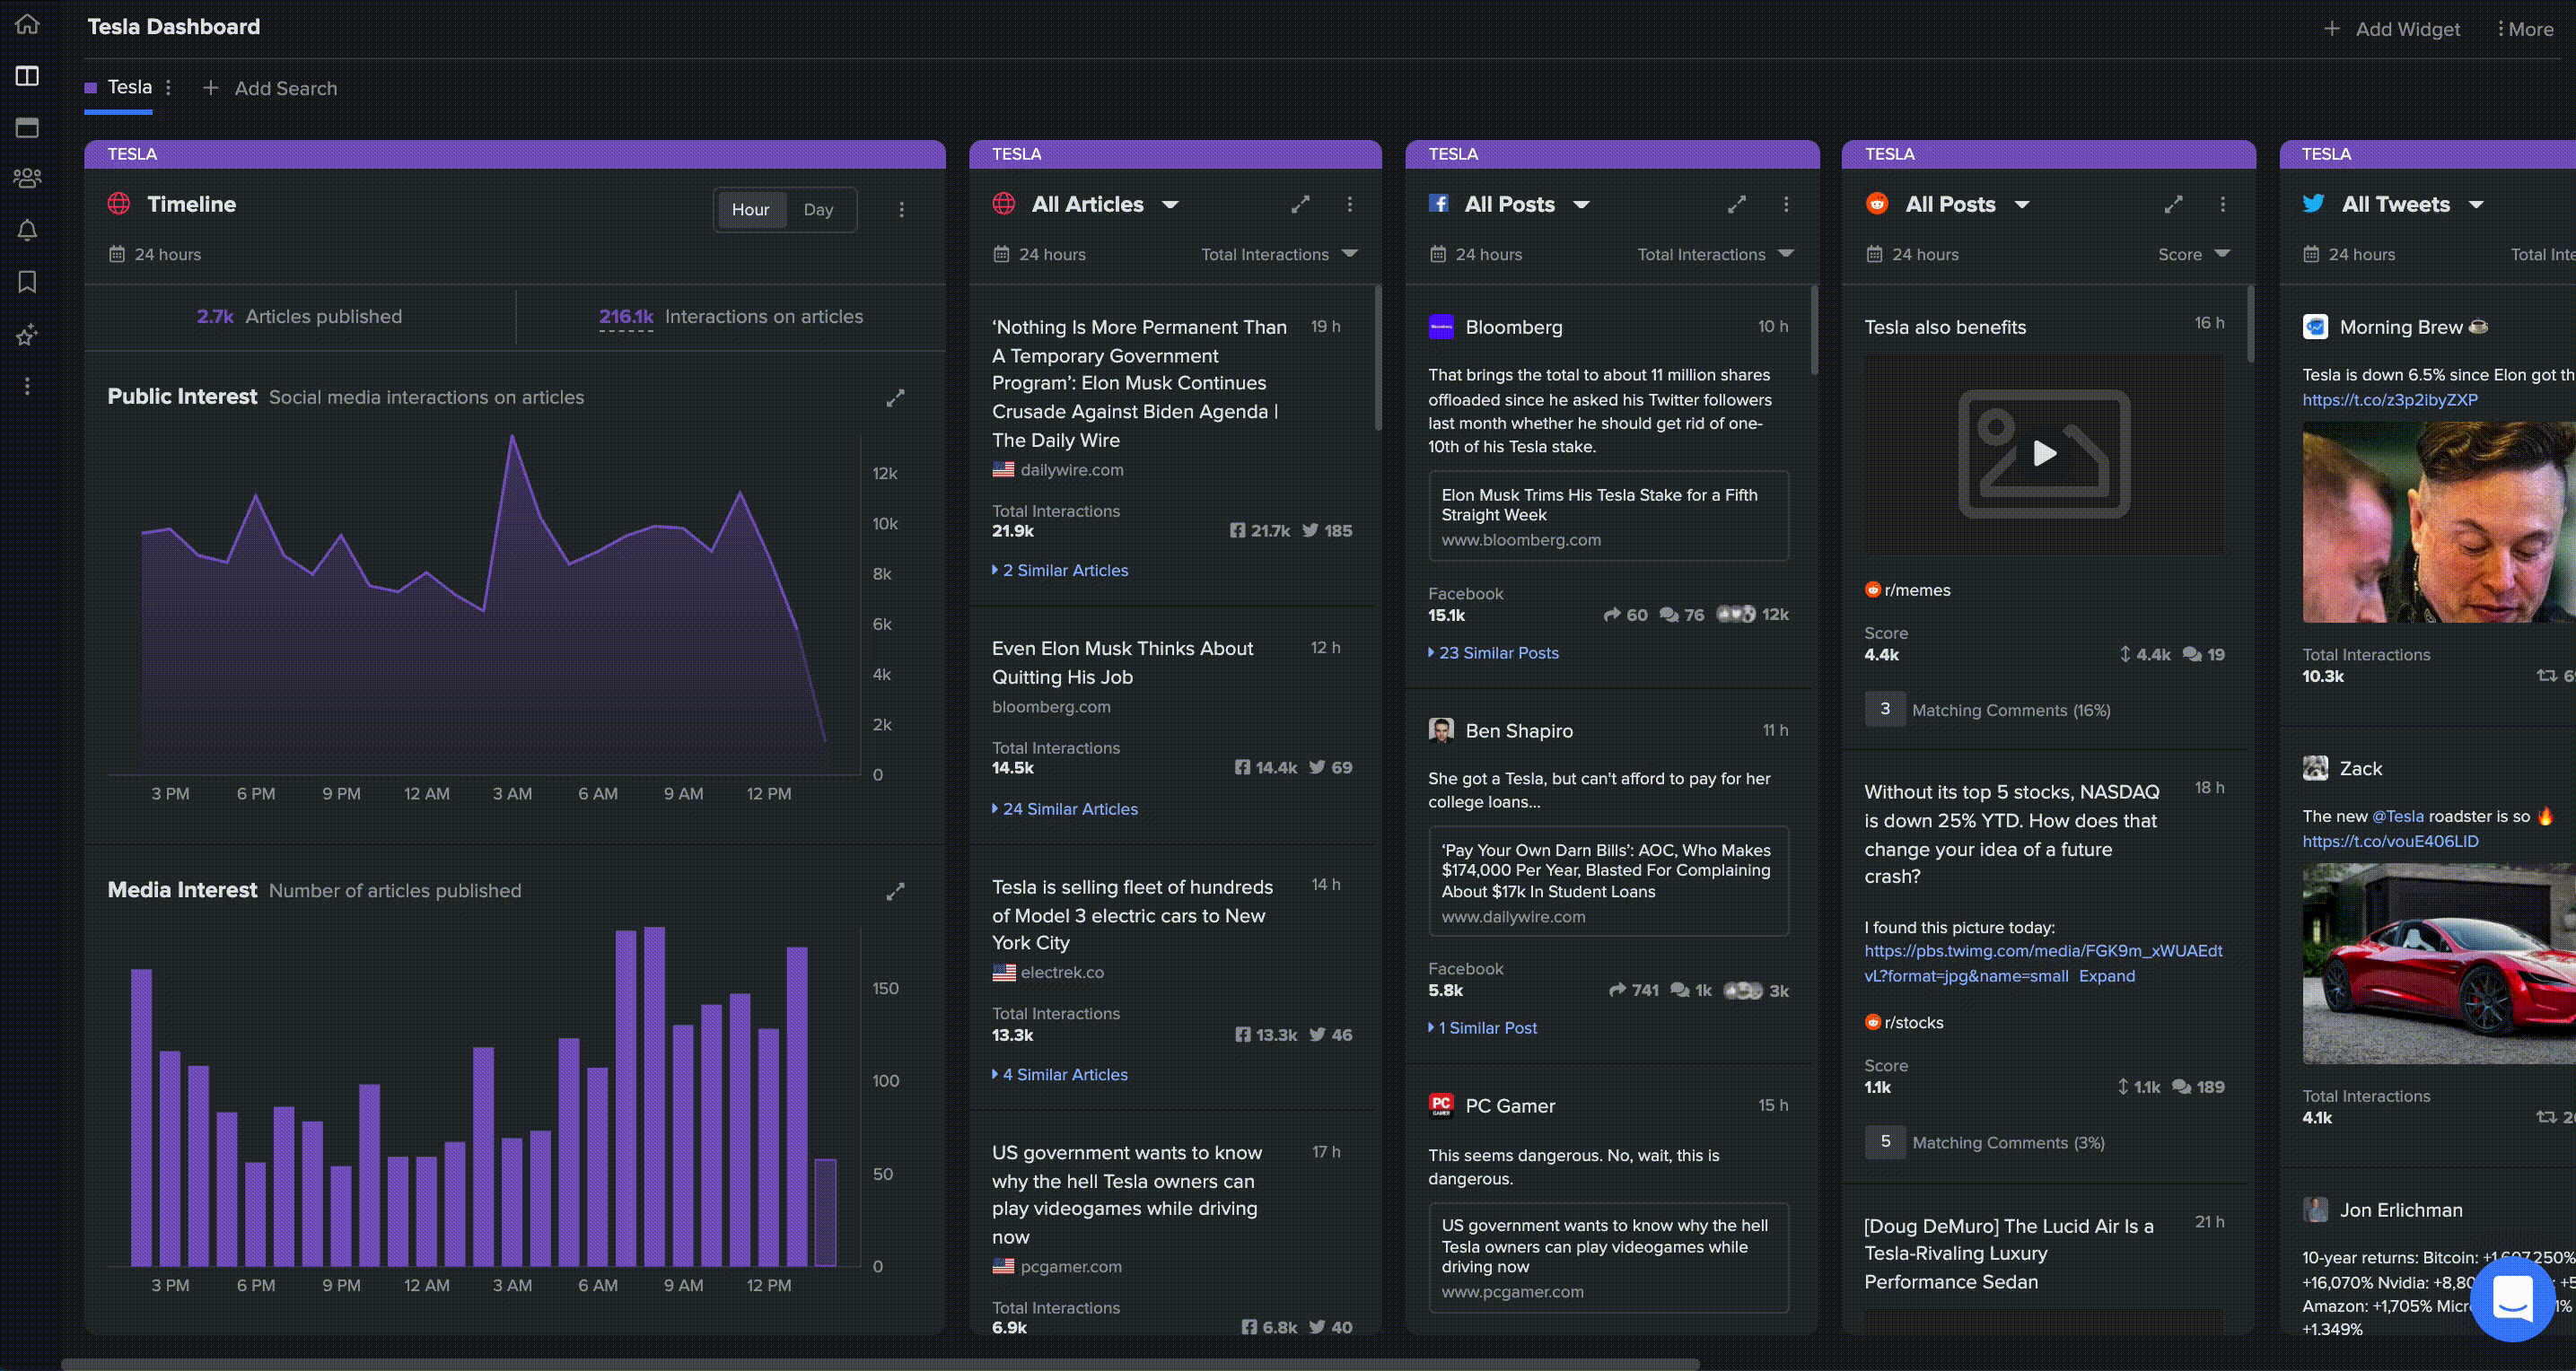
Task: Click the last faded bar in Media Interest
Action: tap(825, 1213)
